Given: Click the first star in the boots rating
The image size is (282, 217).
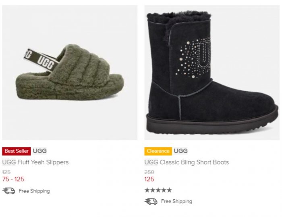Looking at the screenshot, I should click(x=147, y=190).
